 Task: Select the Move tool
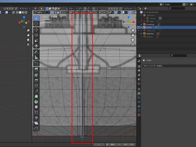pyautogui.click(x=36, y=30)
